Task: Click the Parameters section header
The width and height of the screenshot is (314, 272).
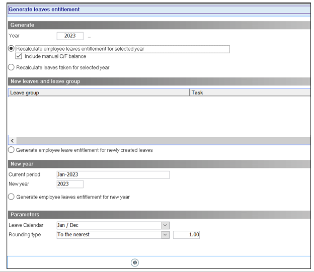Action: click(x=159, y=215)
